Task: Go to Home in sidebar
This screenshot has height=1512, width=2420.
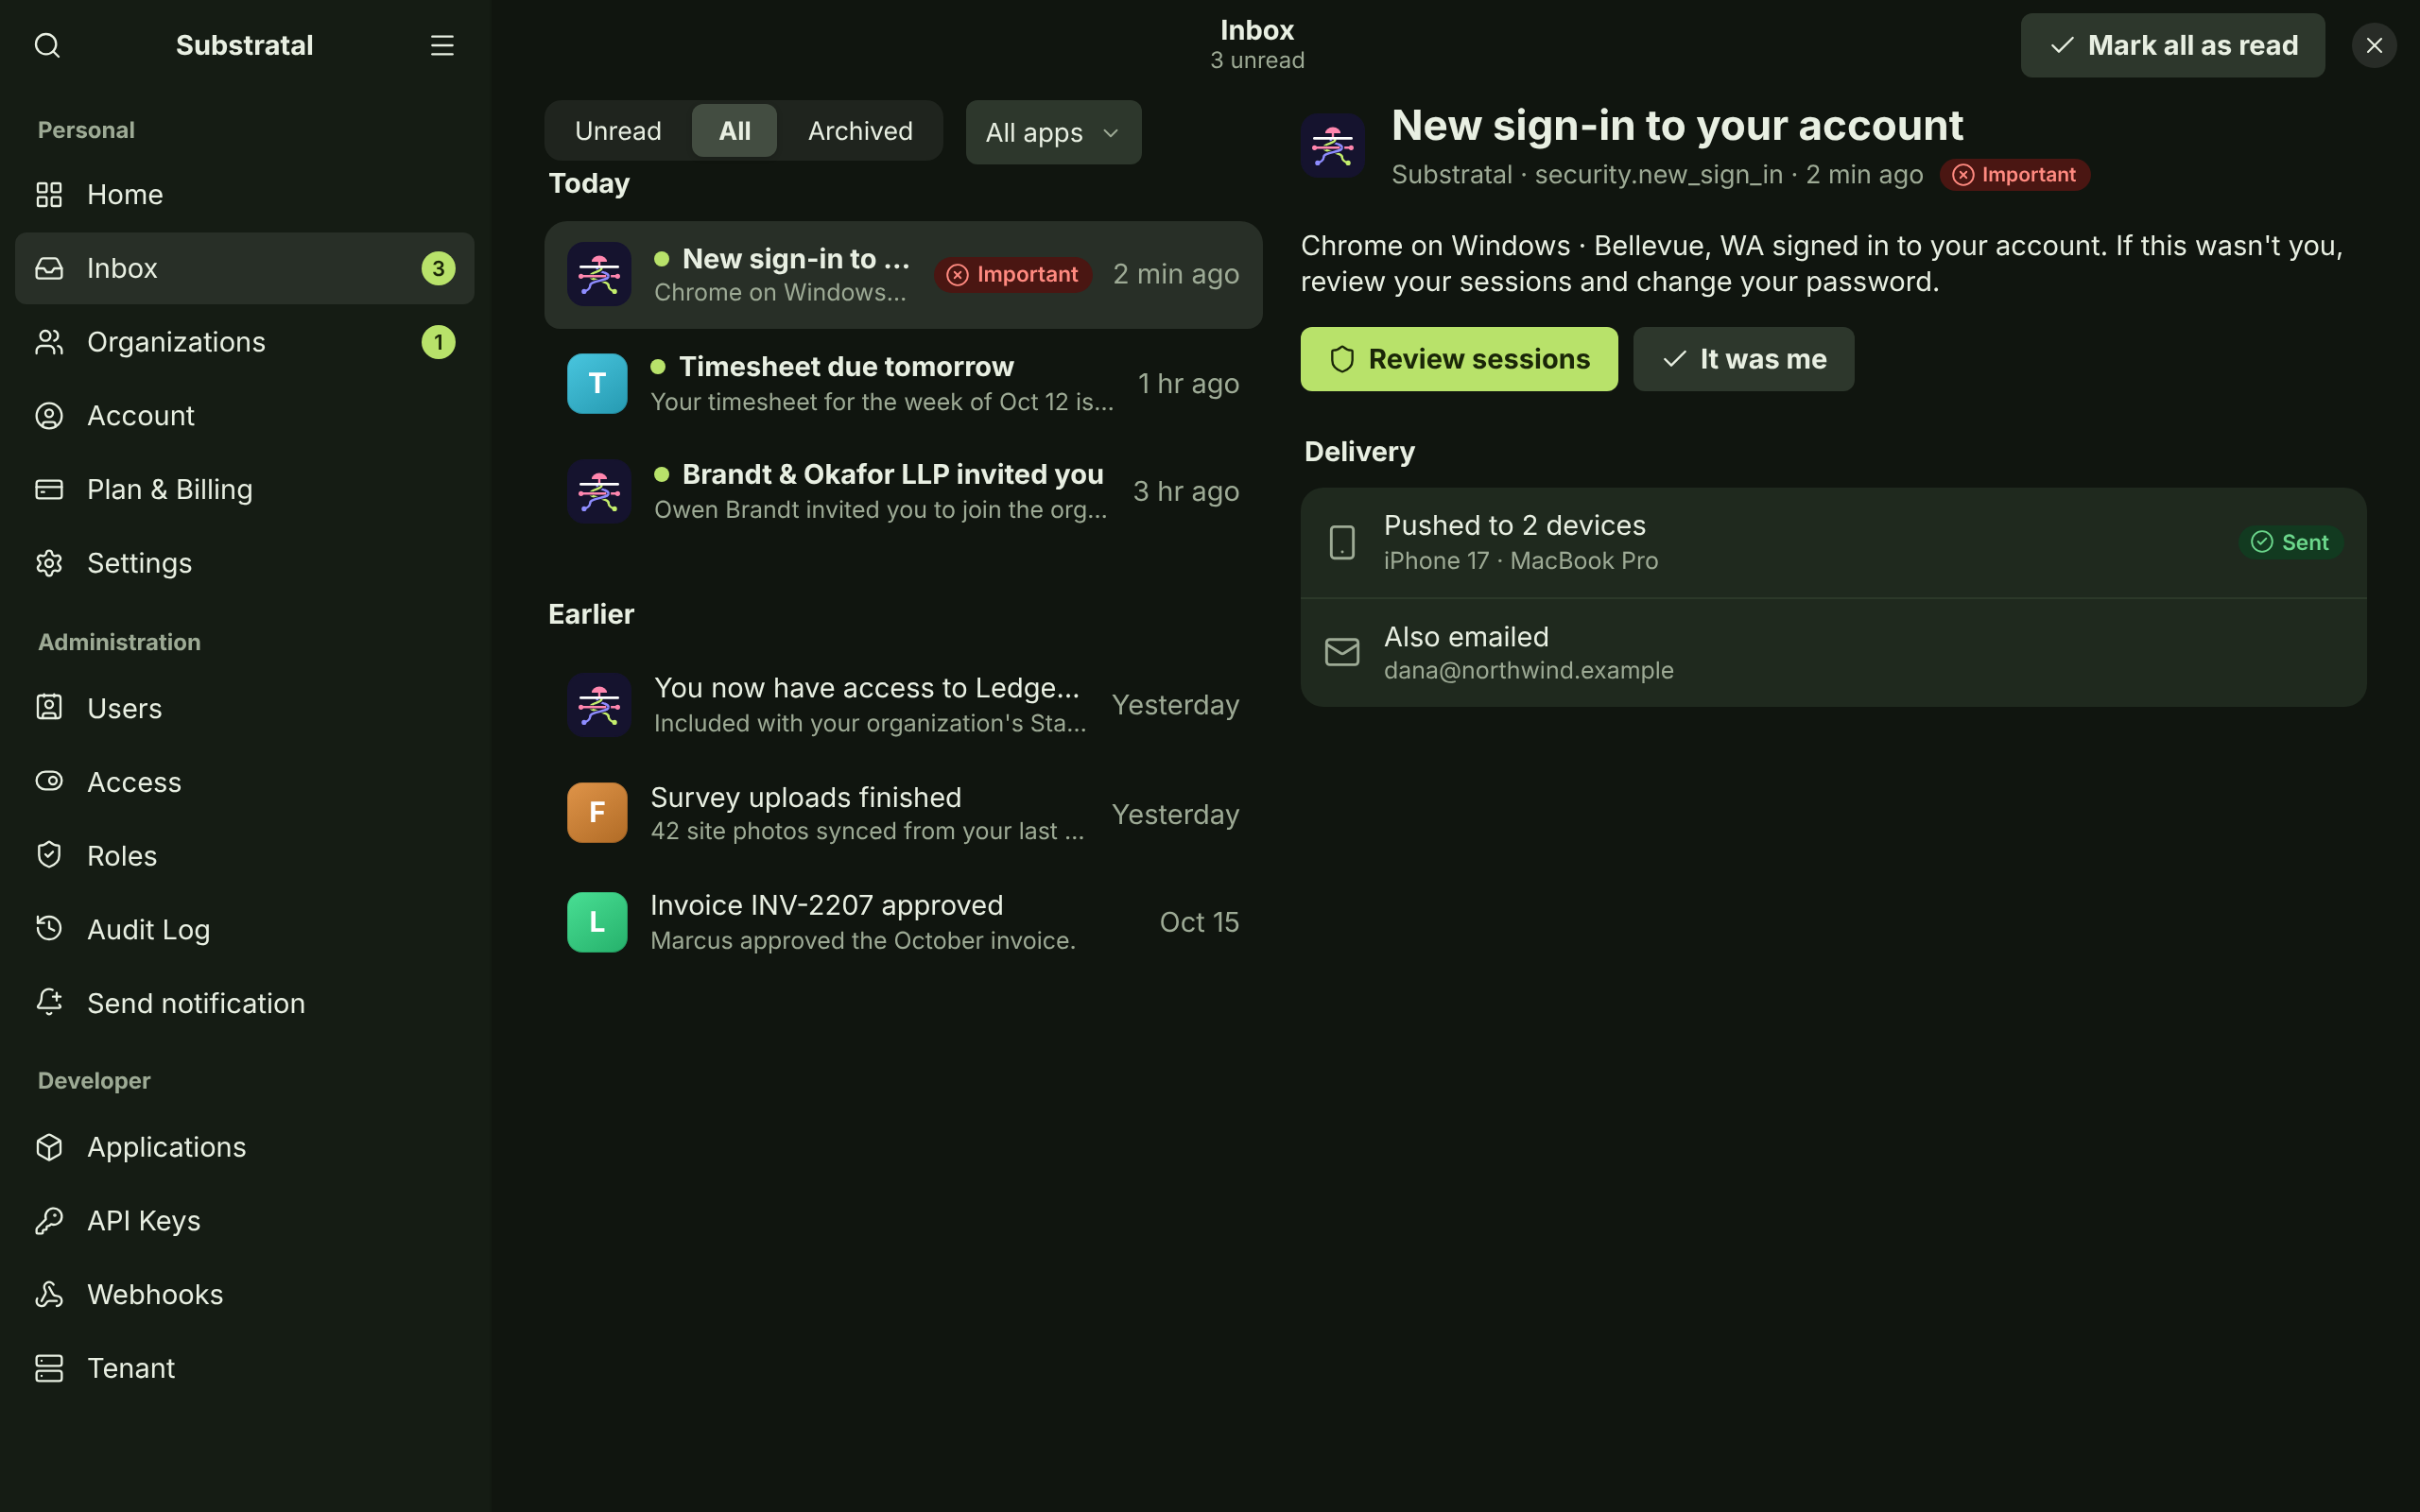Action: (244, 194)
